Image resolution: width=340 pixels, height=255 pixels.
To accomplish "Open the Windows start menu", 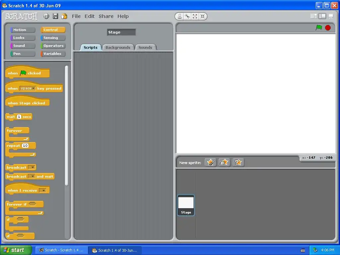I will tap(16, 250).
